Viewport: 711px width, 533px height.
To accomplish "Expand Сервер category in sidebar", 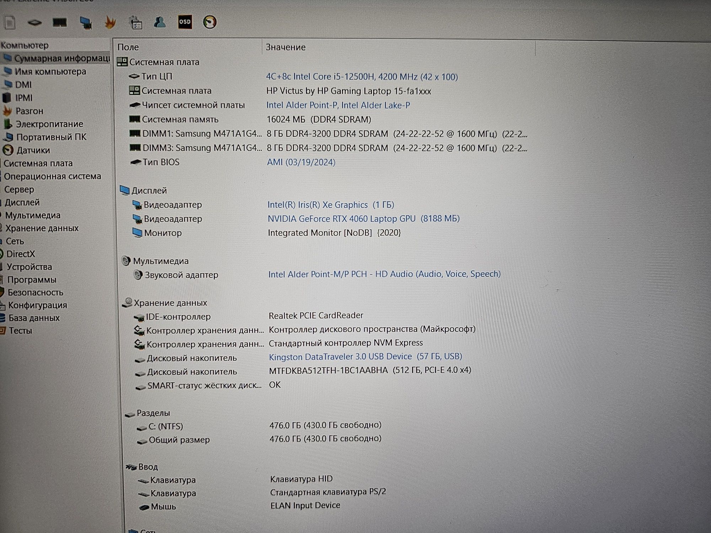I will click(19, 189).
